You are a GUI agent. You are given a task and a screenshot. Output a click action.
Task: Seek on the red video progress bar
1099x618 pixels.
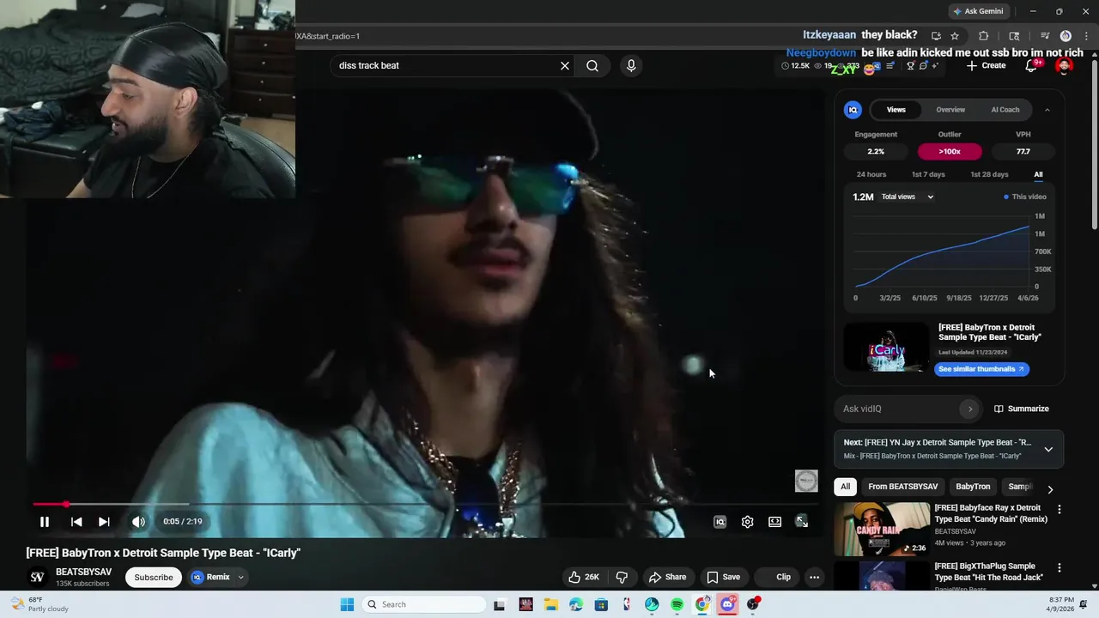pyautogui.click(x=426, y=504)
